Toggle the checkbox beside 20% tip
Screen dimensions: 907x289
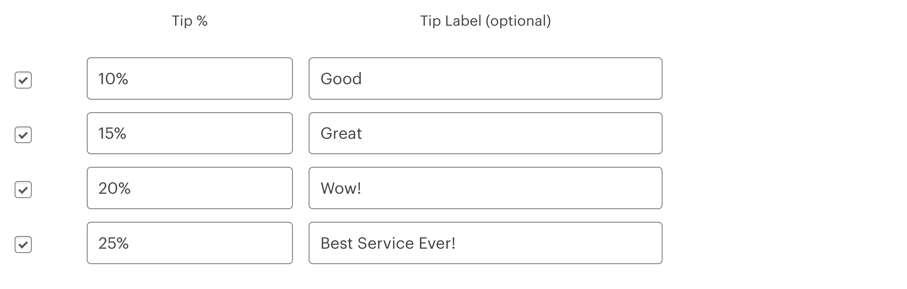point(23,190)
